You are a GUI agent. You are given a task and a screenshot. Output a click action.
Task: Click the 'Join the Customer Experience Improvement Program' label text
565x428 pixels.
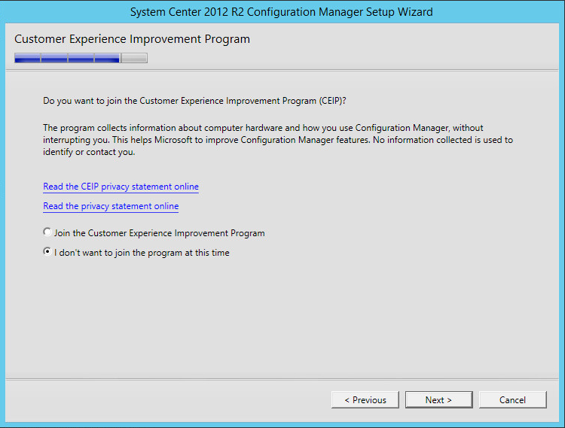coord(159,233)
